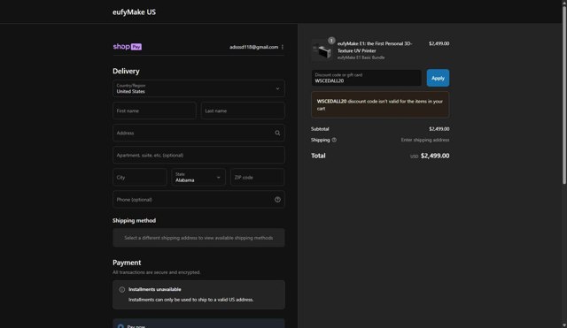Click the shipping method placeholder message
This screenshot has width=567, height=328.
point(198,238)
